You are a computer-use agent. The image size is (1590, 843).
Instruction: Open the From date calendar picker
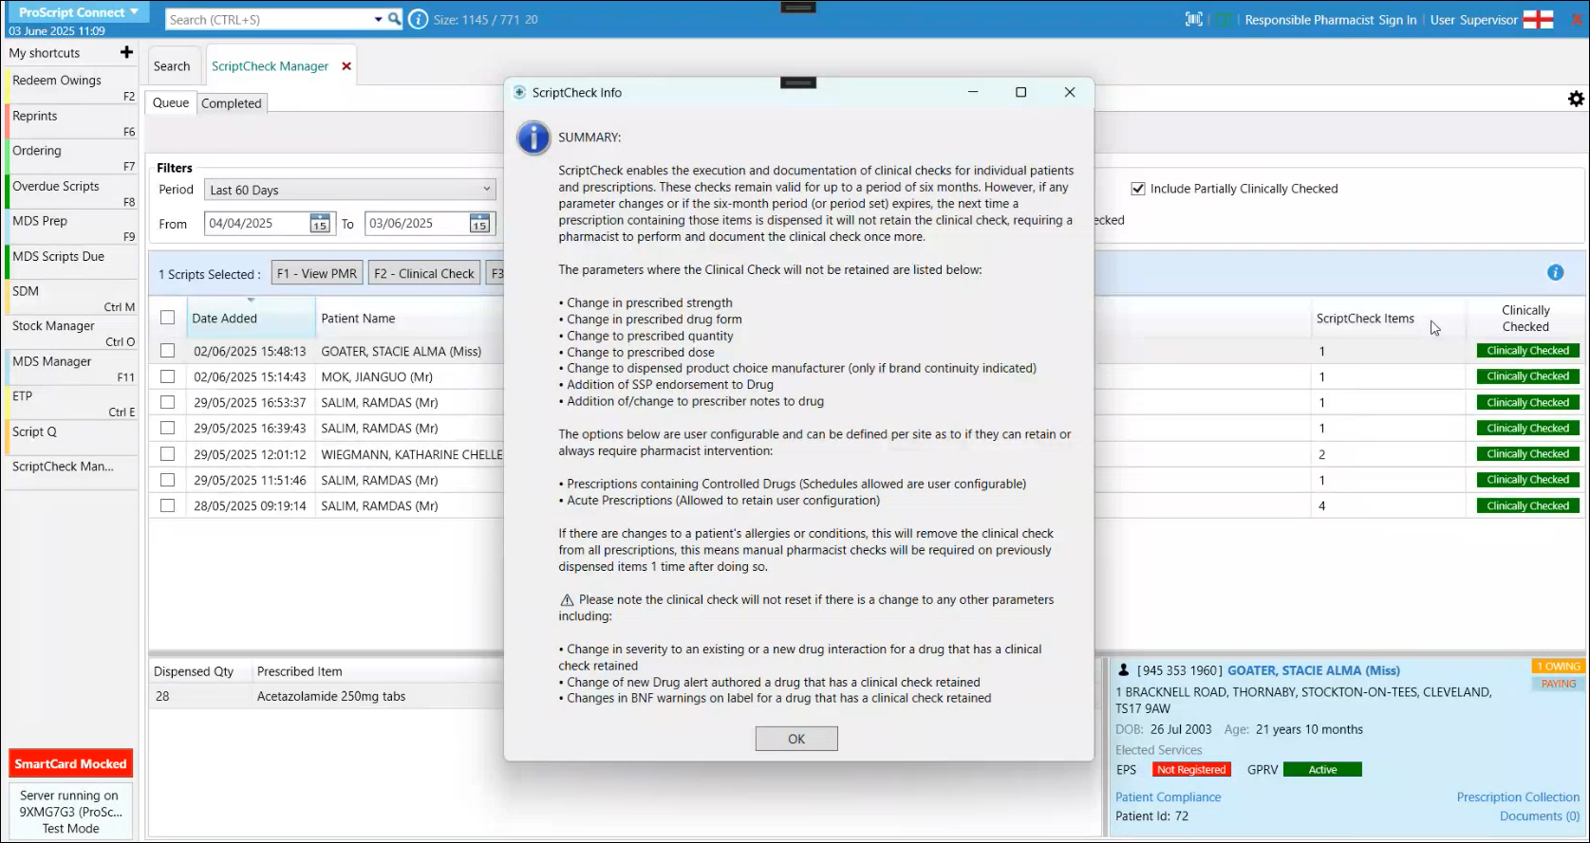pos(320,224)
